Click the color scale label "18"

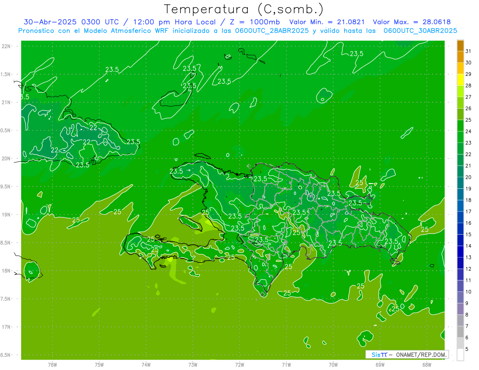469,200
